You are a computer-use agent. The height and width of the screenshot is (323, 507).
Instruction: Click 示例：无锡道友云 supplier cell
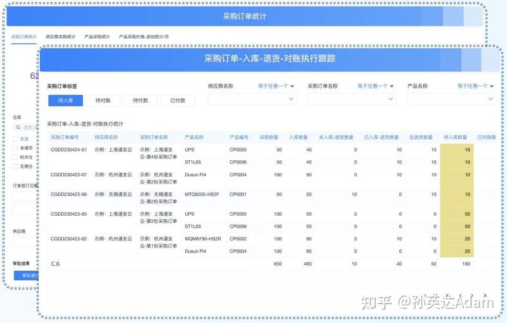coord(113,194)
